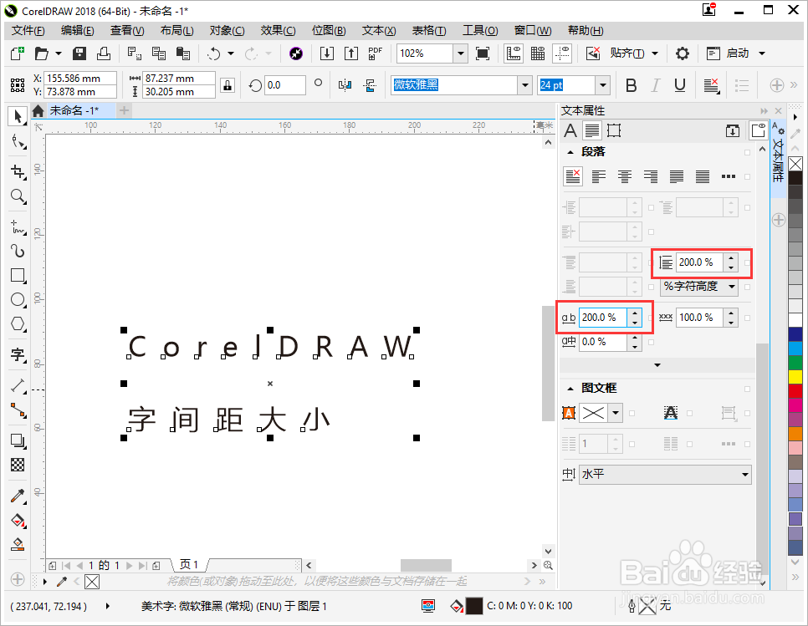Click the Character properties A button
The height and width of the screenshot is (626, 808).
pos(570,130)
